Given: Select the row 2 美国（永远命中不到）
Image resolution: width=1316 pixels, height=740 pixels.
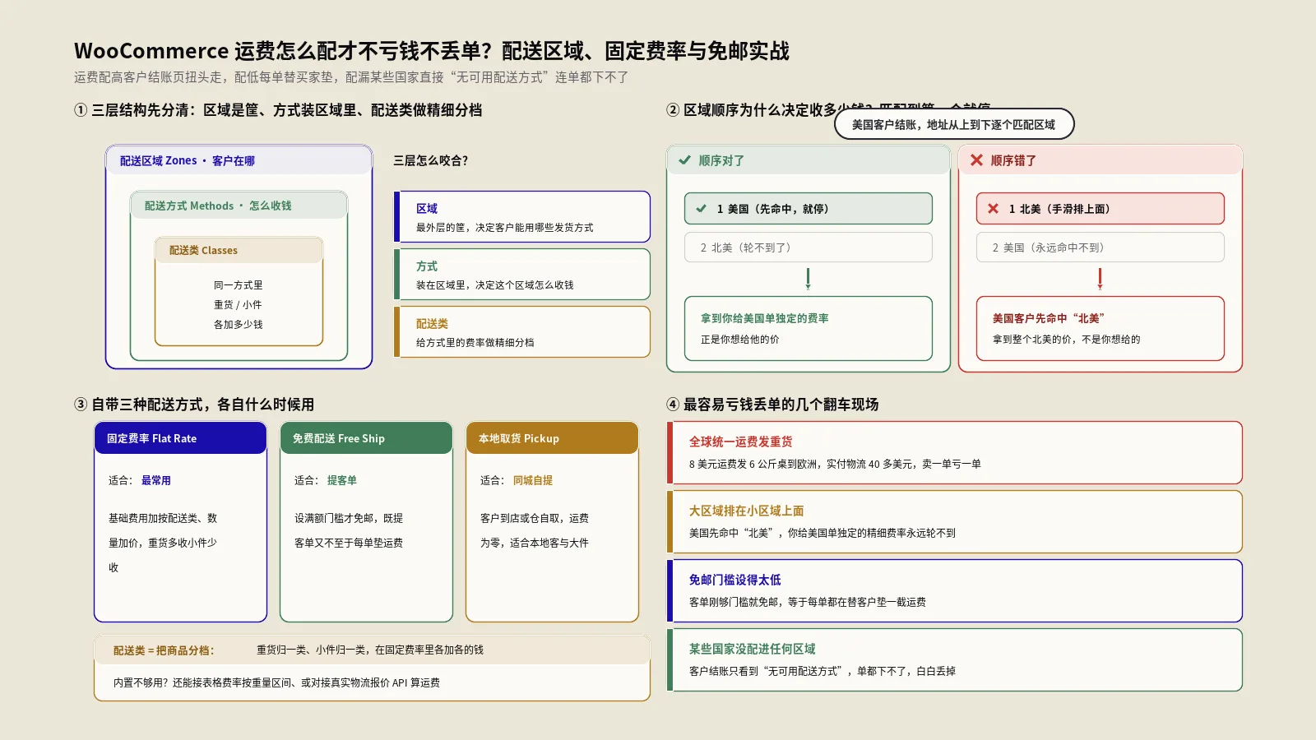Looking at the screenshot, I should click(x=1100, y=247).
